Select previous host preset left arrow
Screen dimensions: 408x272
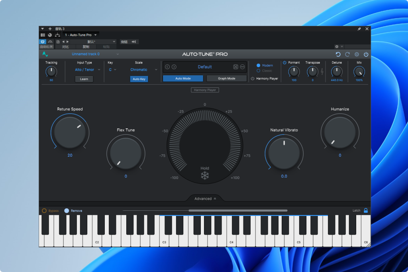click(63, 42)
